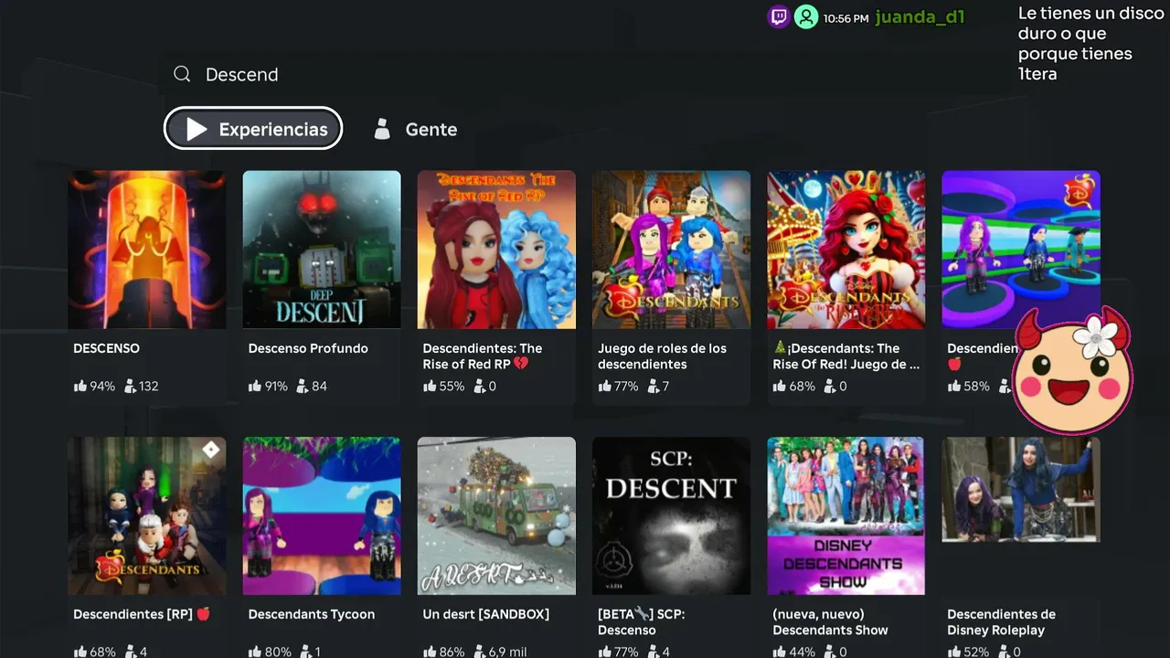Select the Experiencias tab
Screen dimensions: 1170x658
tap(253, 129)
